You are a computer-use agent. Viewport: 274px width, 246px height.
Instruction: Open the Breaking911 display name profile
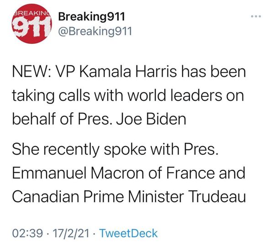click(x=90, y=17)
